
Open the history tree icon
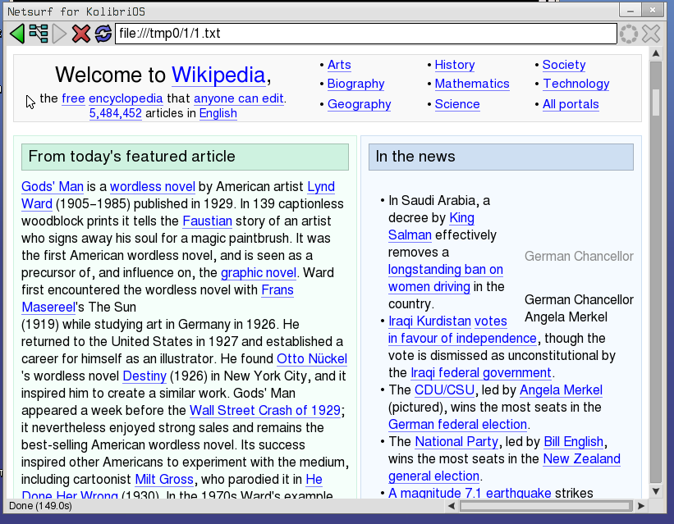coord(39,34)
